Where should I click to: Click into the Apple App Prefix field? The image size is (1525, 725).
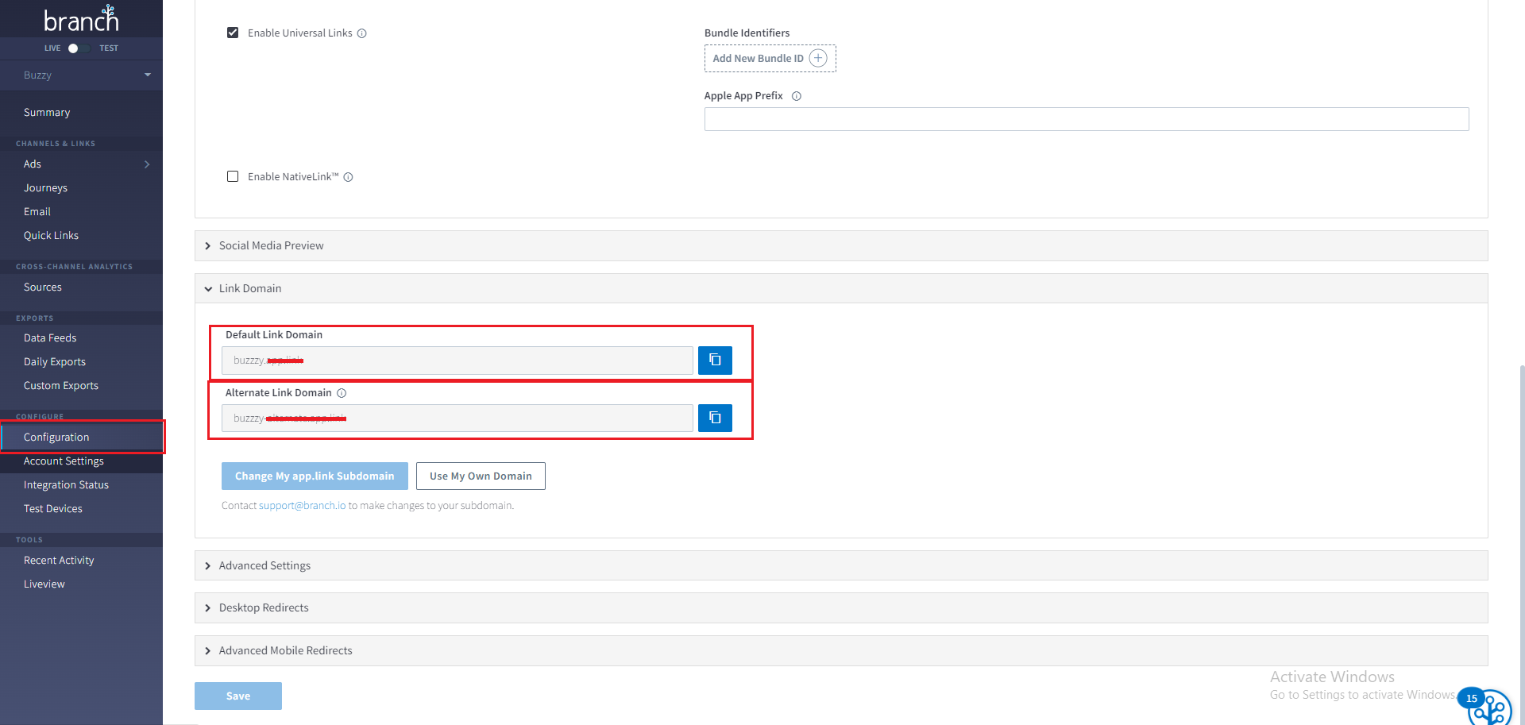click(1086, 119)
